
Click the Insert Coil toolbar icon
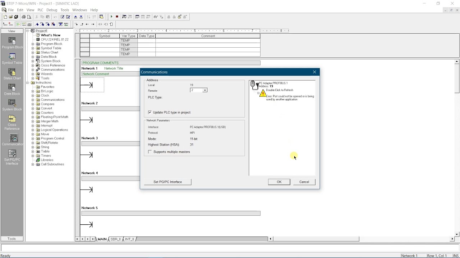[106, 24]
